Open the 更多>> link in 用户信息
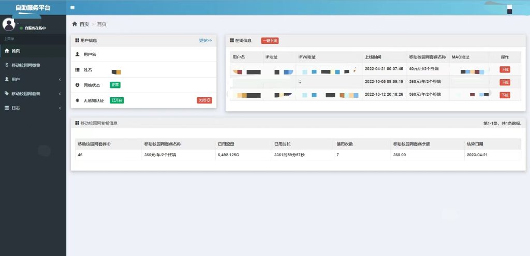Screen dimensions: 530x256 tap(205, 40)
